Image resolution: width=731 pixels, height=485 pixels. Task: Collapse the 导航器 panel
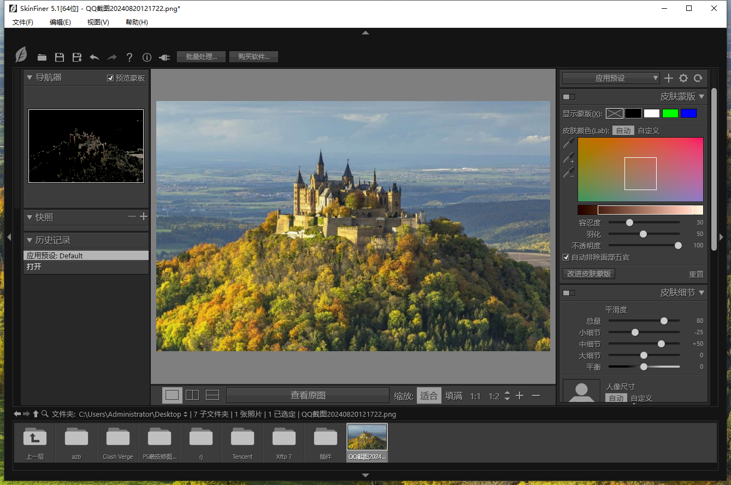pyautogui.click(x=30, y=78)
